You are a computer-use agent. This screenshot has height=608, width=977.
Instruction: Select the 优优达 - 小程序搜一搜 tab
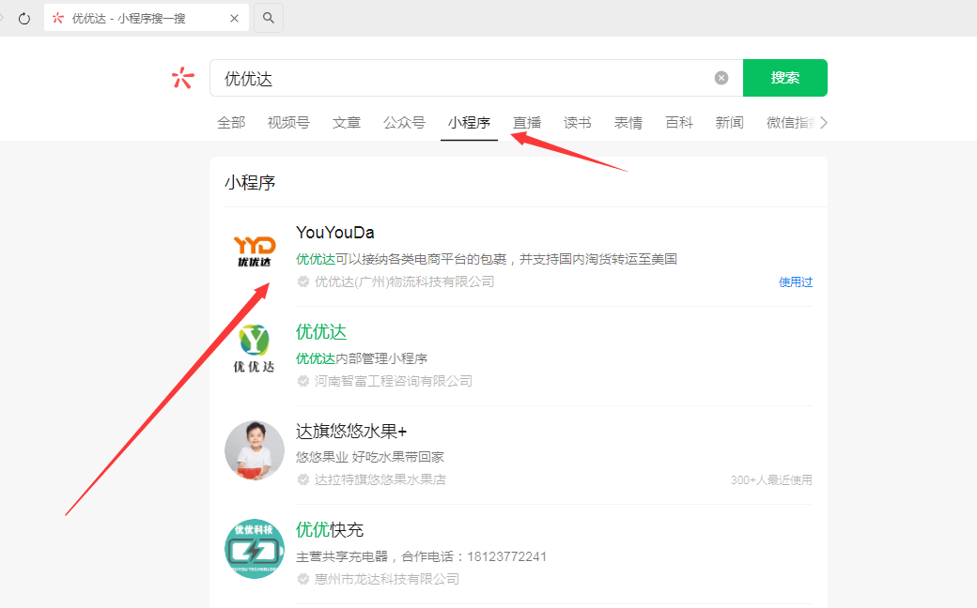tap(147, 18)
